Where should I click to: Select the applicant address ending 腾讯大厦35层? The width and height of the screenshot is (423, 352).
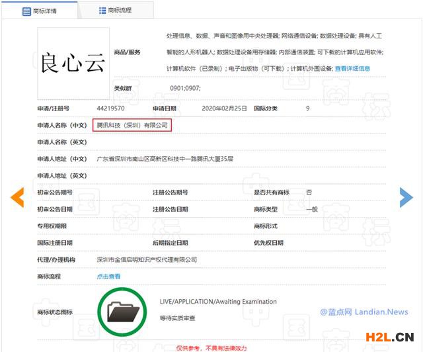click(x=165, y=159)
